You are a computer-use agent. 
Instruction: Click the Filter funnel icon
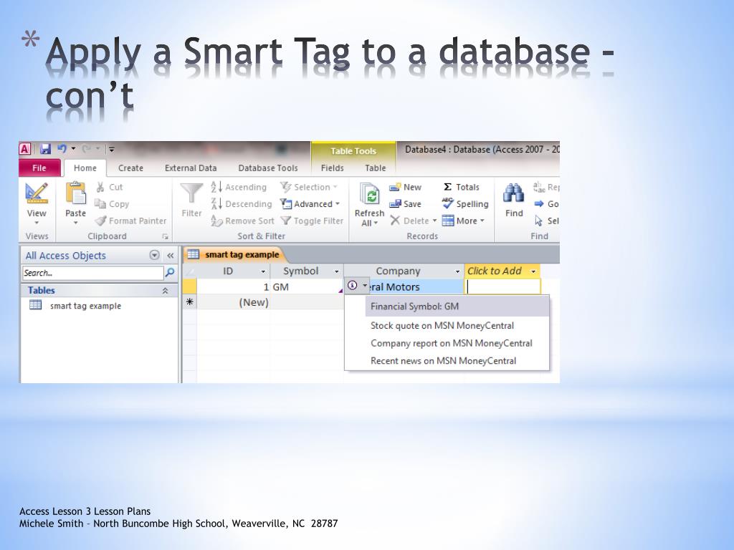click(x=191, y=194)
